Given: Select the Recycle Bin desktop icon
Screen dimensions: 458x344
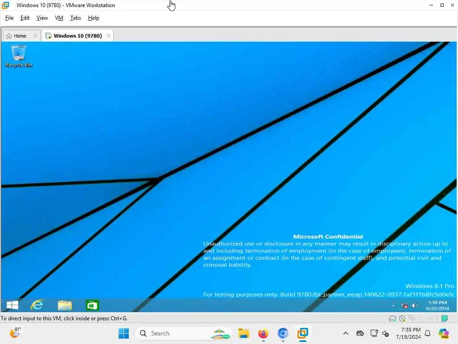Looking at the screenshot, I should click(x=19, y=56).
